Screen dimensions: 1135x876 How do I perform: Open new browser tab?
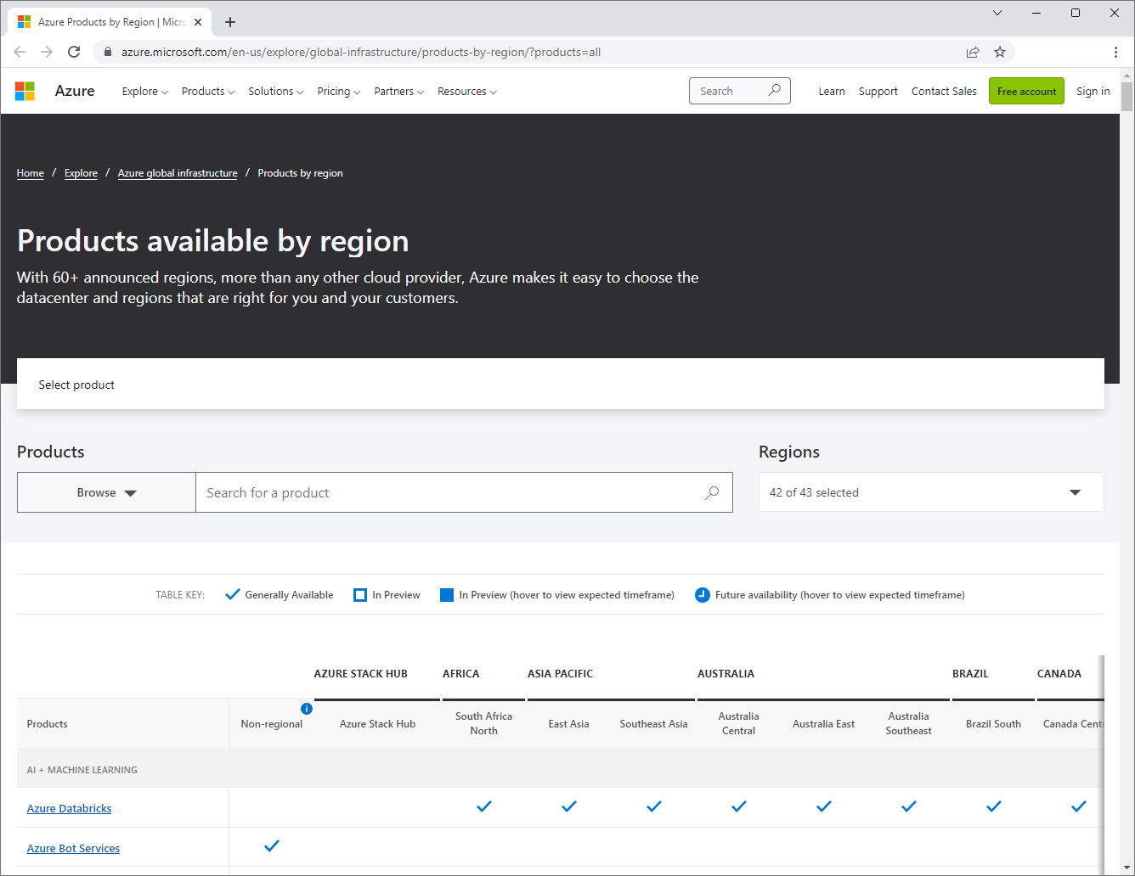tap(230, 22)
